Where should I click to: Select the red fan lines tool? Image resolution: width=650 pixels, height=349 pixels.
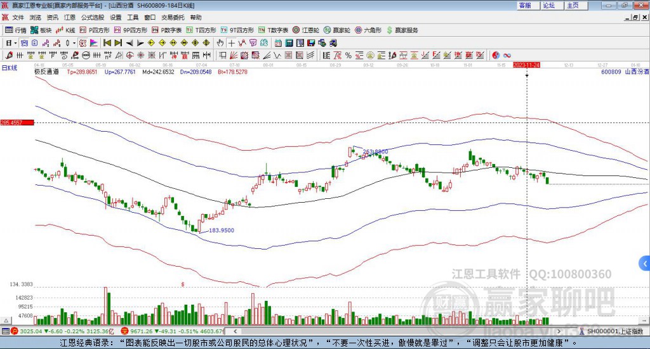click(234, 55)
